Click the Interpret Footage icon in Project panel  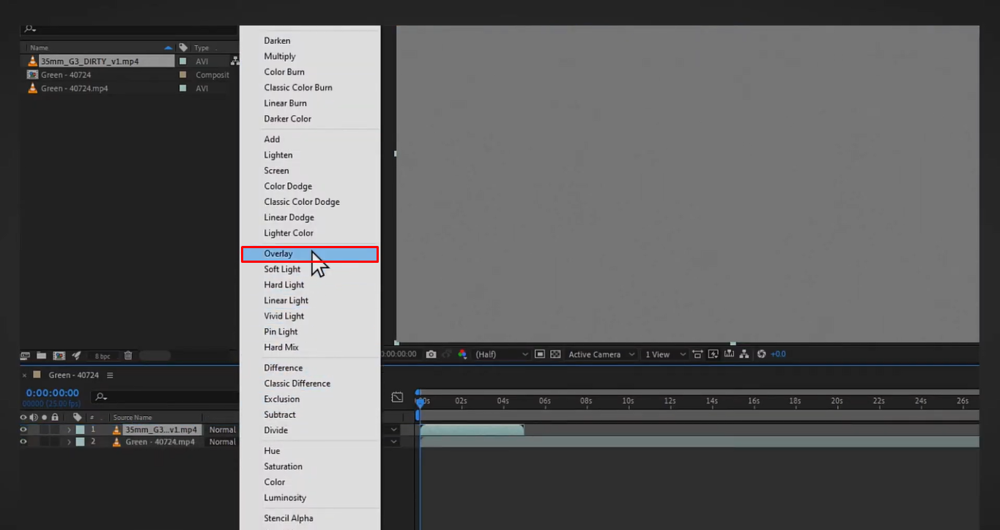point(25,356)
